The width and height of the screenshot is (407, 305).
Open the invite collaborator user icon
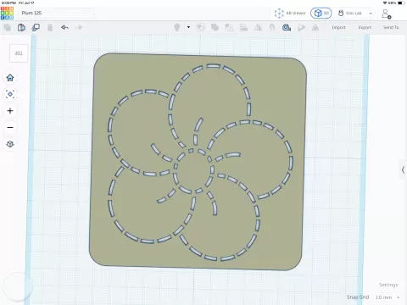click(386, 14)
